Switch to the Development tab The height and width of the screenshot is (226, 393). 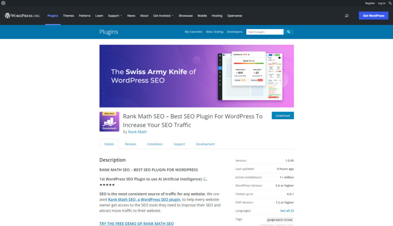(x=205, y=144)
